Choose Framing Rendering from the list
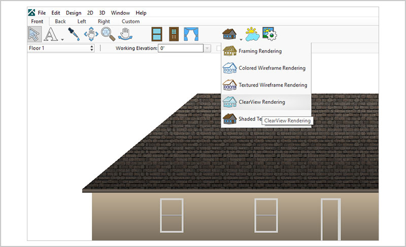Viewport: 406px width, 247px height. pos(266,51)
